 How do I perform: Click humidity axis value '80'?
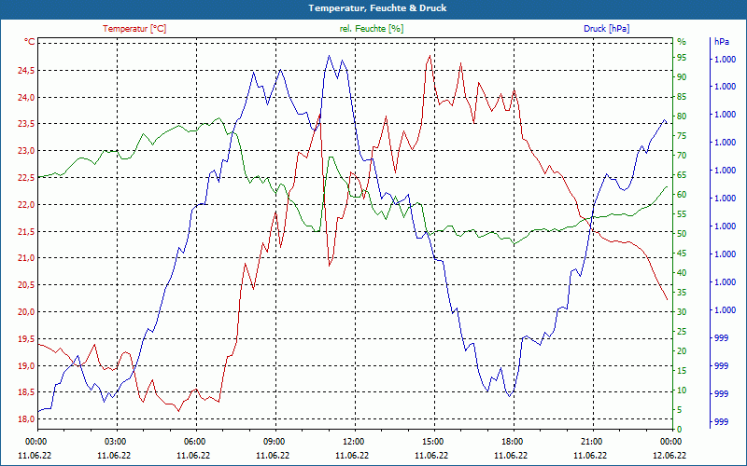pyautogui.click(x=682, y=116)
